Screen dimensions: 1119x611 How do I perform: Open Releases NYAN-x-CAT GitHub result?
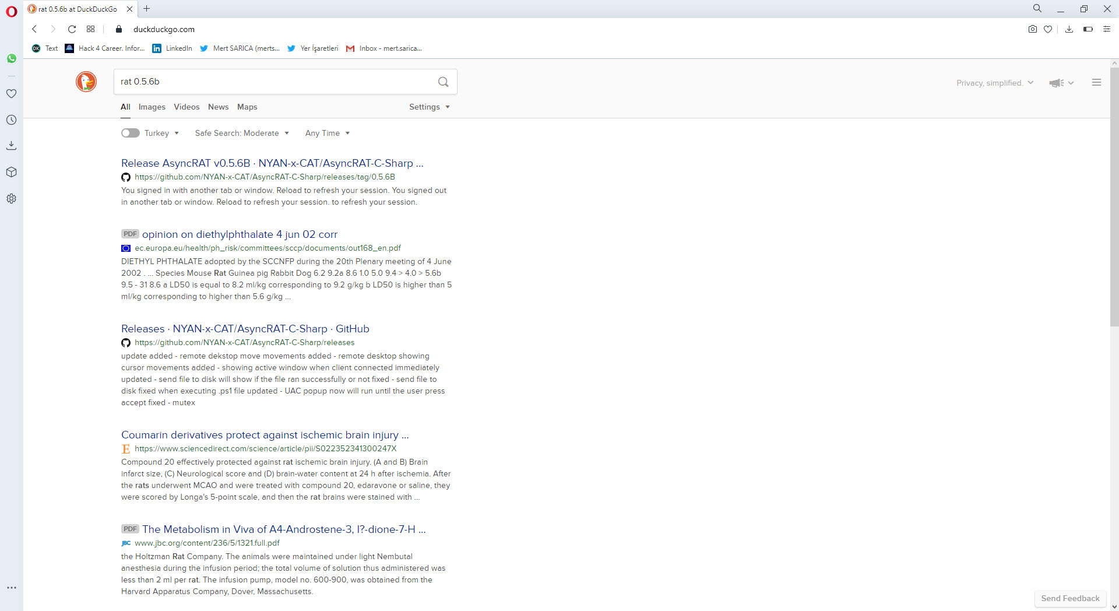245,329
